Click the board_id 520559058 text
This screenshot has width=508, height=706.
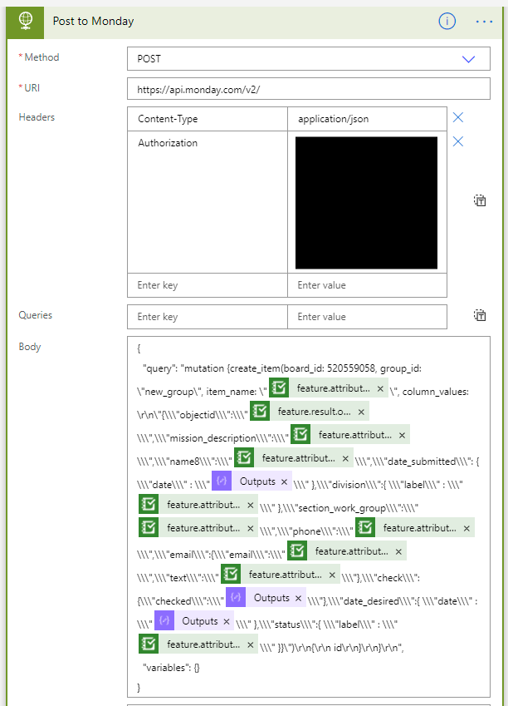tap(329, 368)
